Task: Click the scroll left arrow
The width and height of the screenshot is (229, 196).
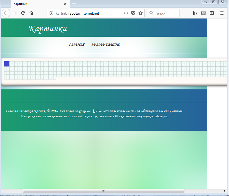Action: coord(3,191)
